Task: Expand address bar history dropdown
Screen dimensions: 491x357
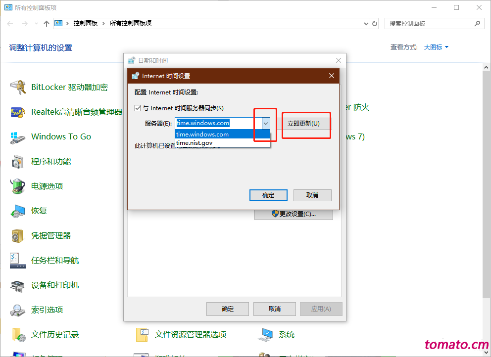Action: 366,23
